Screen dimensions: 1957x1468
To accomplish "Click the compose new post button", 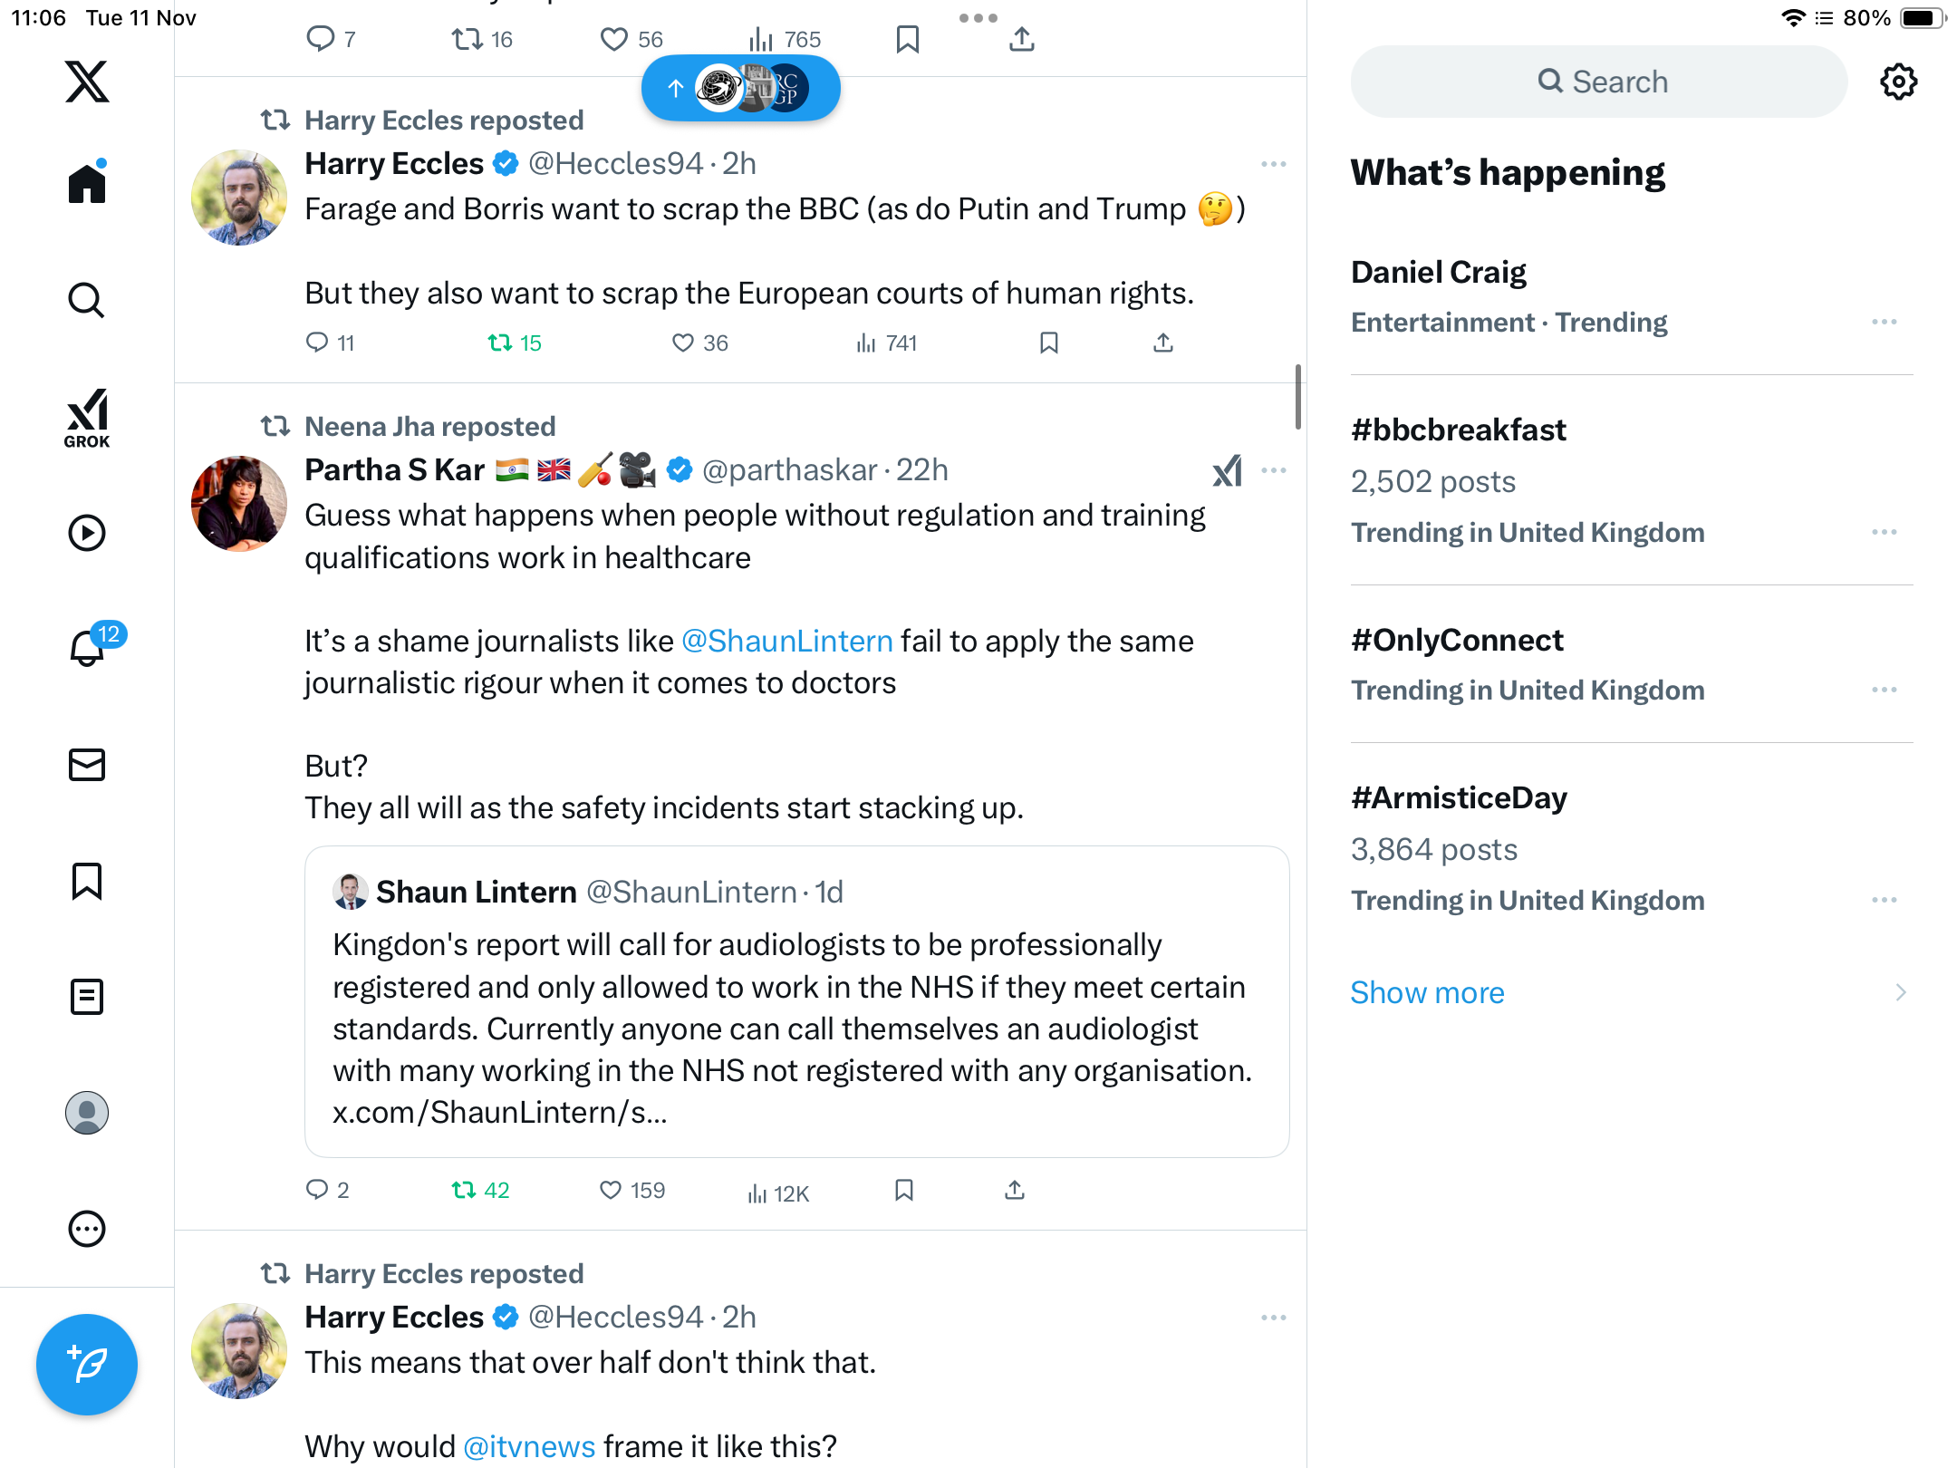I will [87, 1364].
